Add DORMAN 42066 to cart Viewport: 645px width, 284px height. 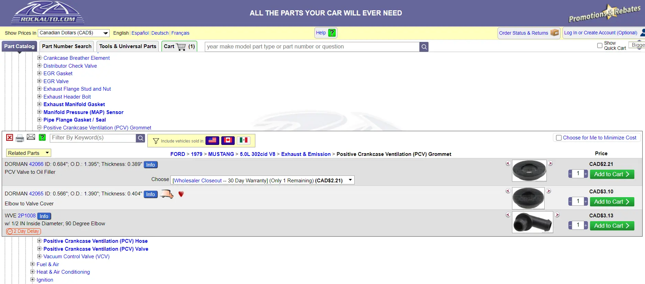pyautogui.click(x=612, y=174)
